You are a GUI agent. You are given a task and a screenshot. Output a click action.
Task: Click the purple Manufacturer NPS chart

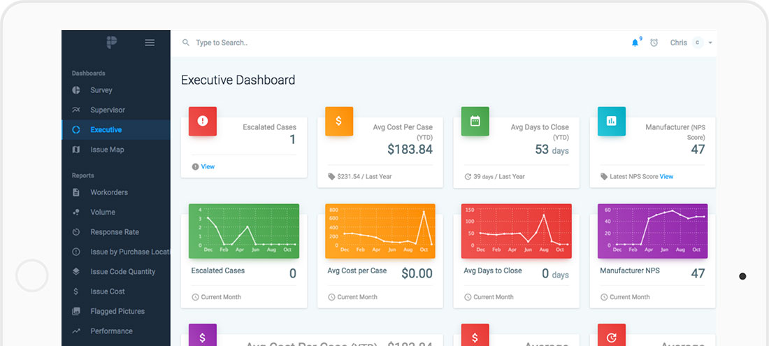pyautogui.click(x=653, y=231)
